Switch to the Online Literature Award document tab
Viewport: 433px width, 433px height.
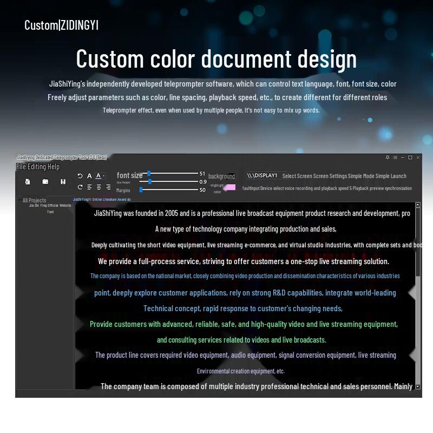coord(102,199)
